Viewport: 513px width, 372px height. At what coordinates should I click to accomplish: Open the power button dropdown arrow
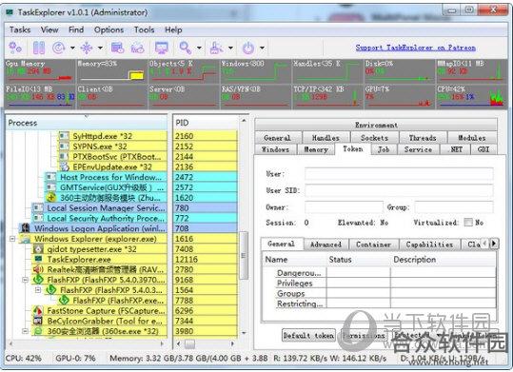pos(262,48)
